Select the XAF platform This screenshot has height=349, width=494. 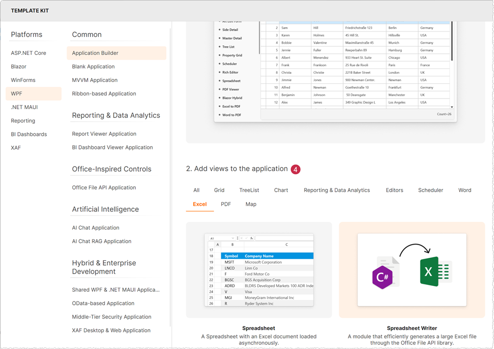(x=16, y=148)
